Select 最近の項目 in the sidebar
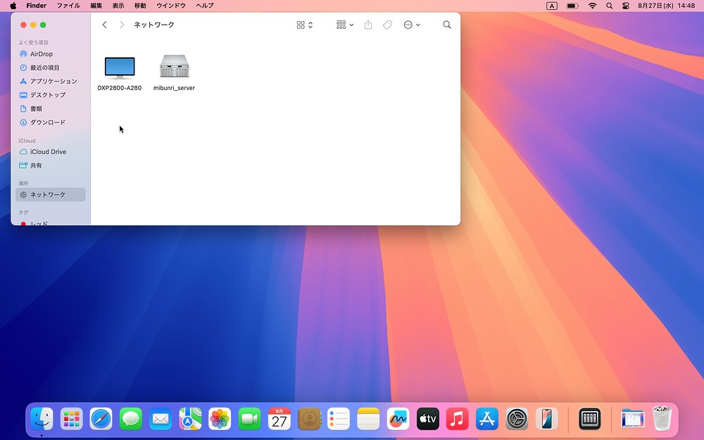704x440 pixels. coord(44,68)
